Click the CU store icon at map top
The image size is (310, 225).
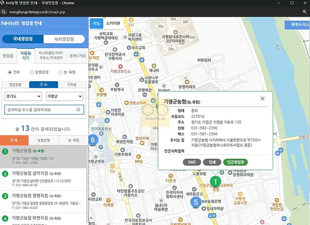coord(131,20)
